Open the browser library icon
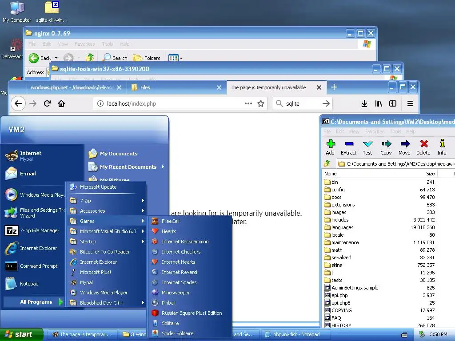The image size is (455, 341). 379,103
